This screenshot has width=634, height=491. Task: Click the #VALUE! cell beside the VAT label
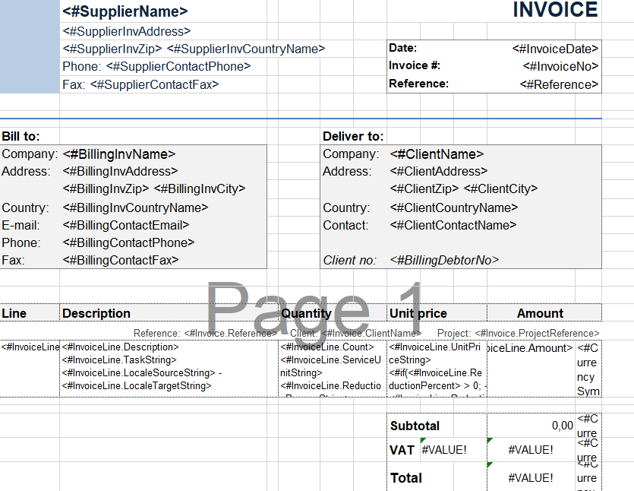[x=444, y=450]
